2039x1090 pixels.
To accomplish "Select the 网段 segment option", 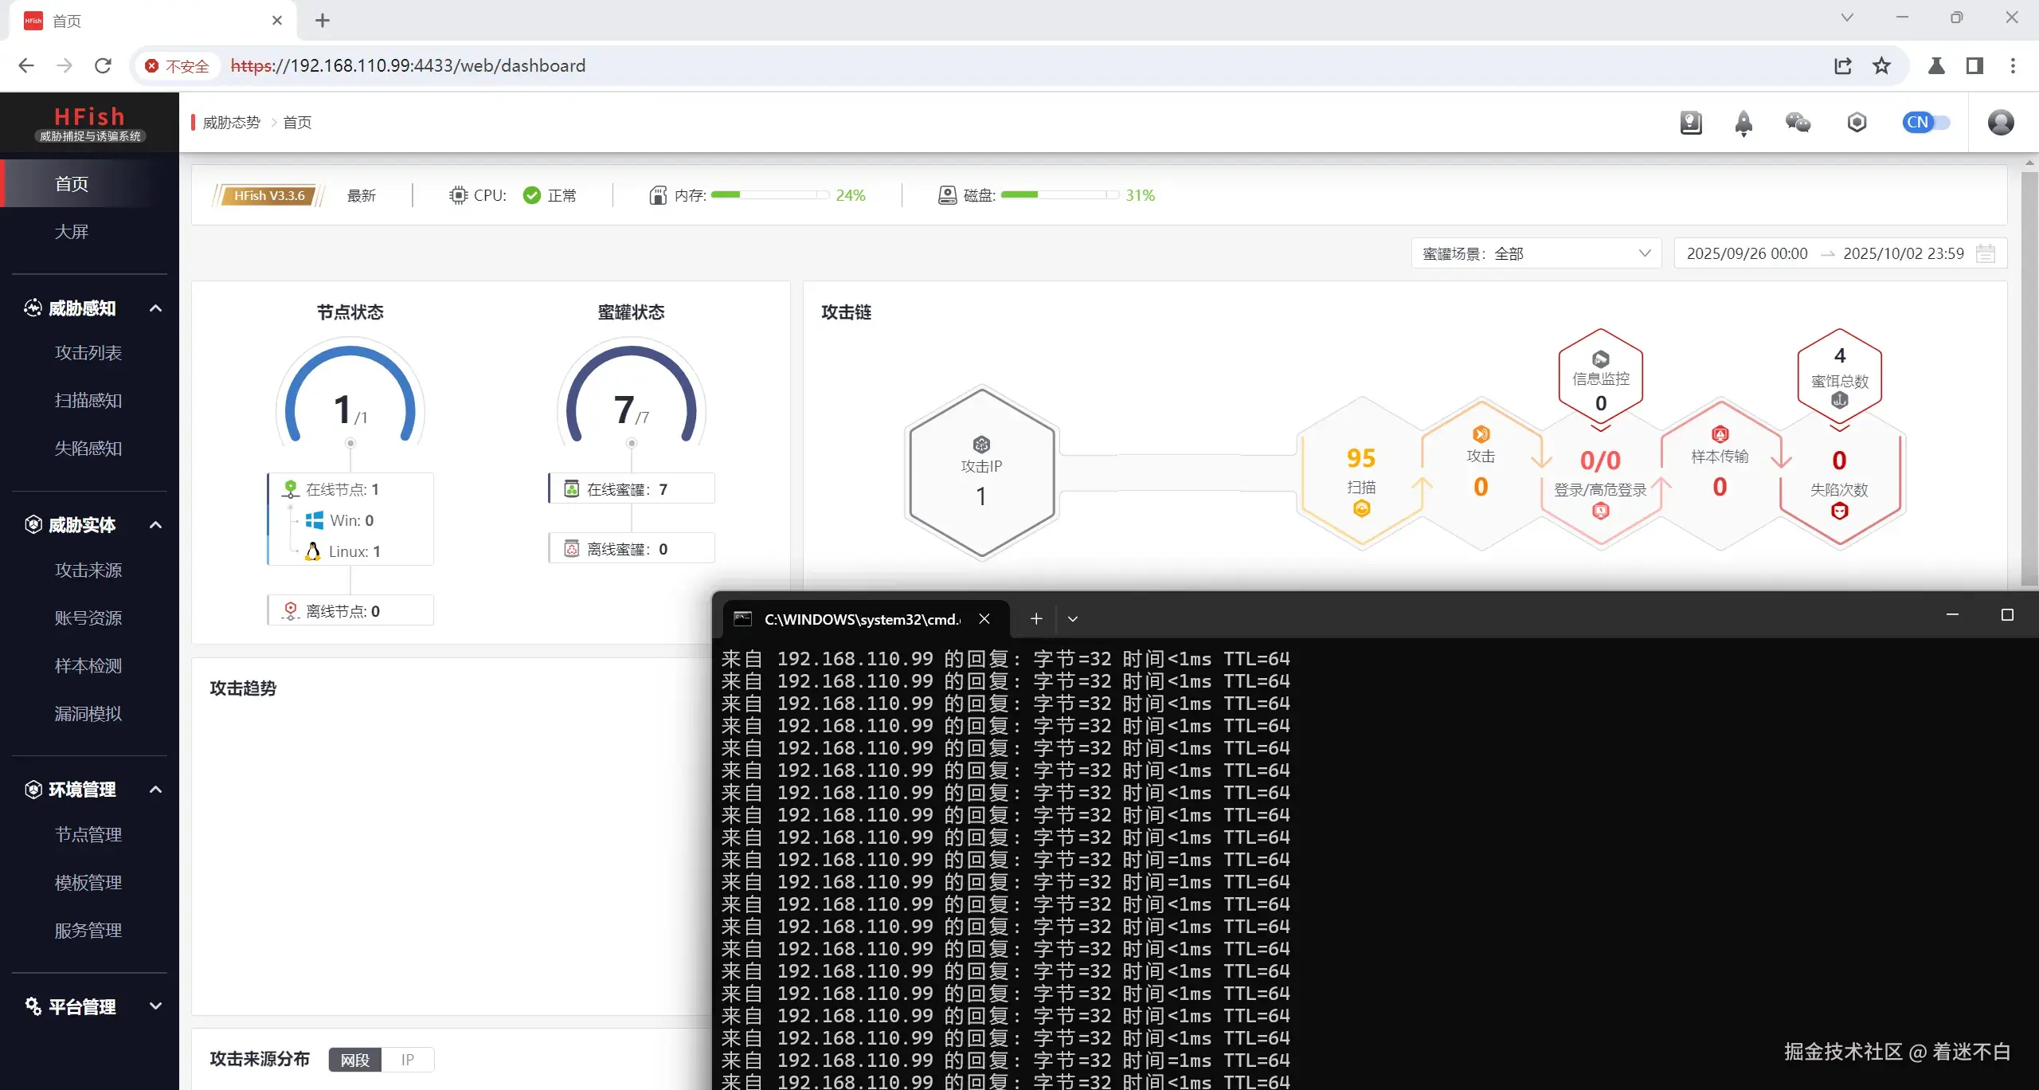I will coord(355,1060).
